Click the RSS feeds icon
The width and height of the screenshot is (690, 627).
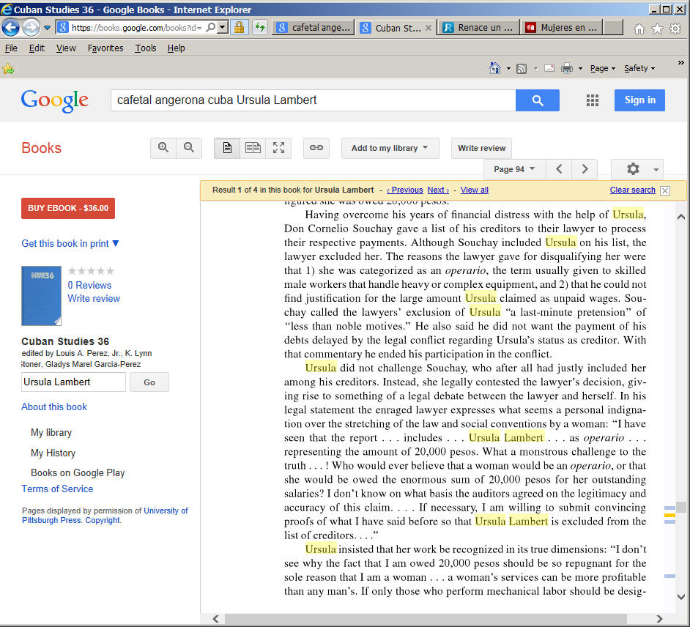(x=522, y=69)
